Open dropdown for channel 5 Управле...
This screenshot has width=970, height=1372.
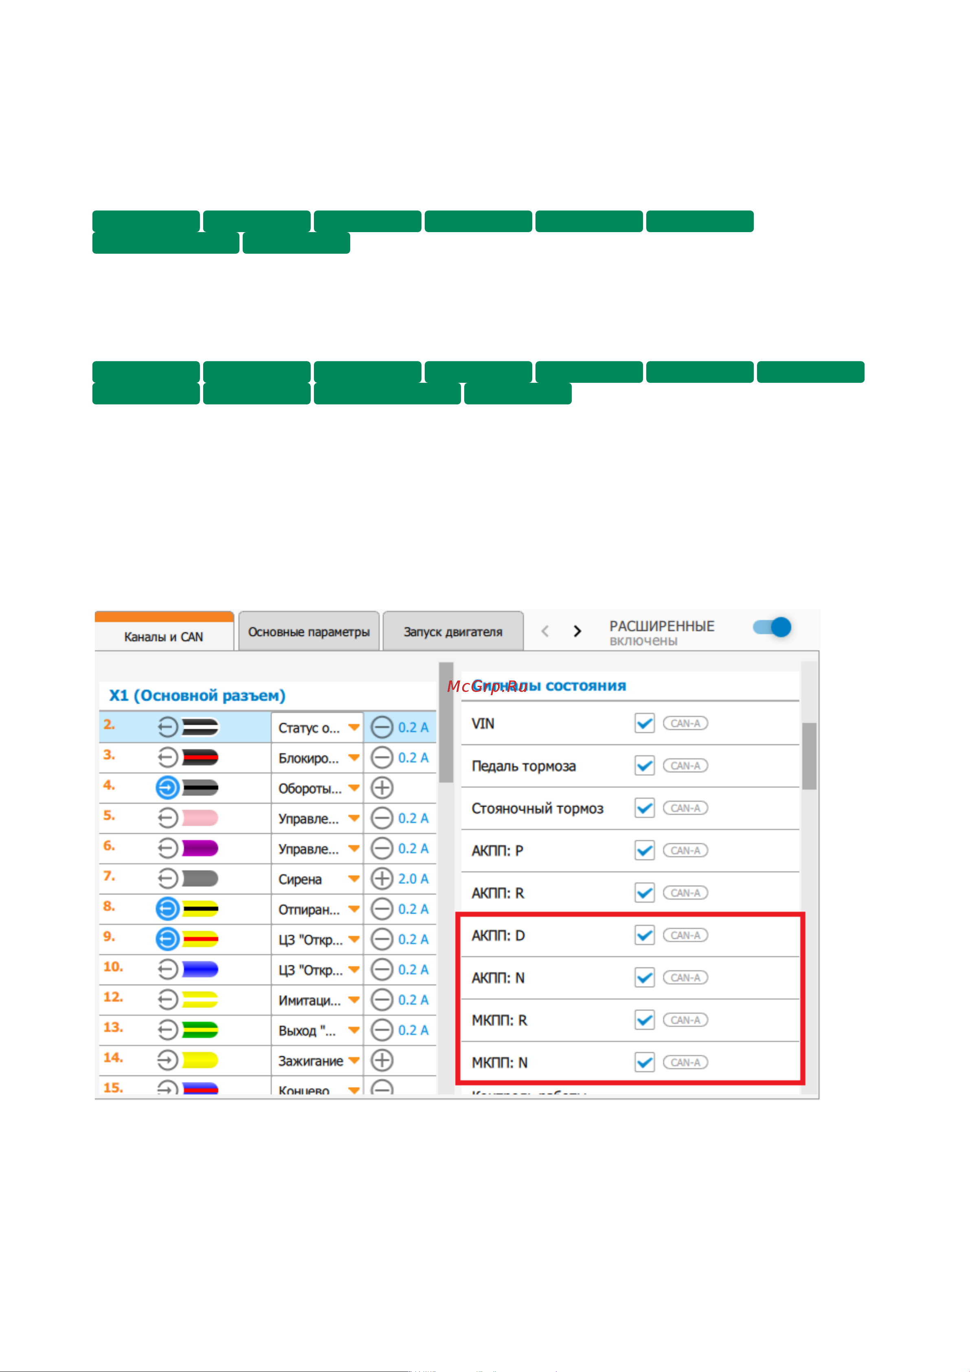click(354, 819)
